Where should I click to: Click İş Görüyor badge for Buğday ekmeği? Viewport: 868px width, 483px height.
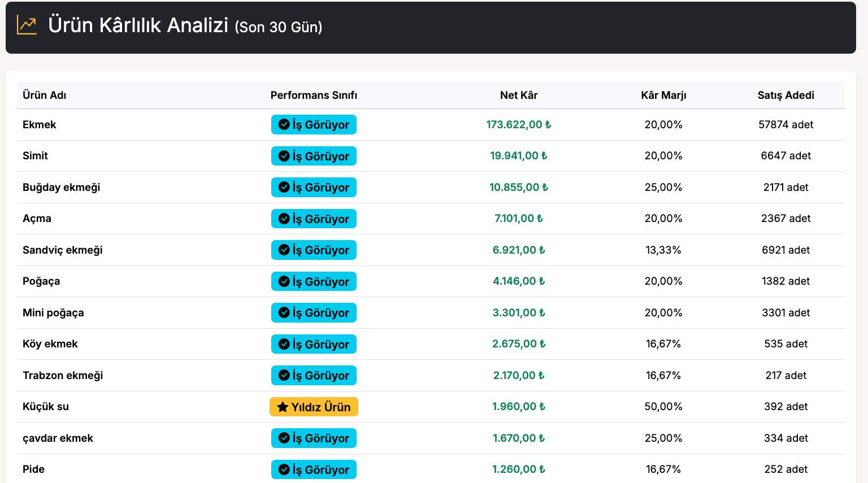point(314,188)
